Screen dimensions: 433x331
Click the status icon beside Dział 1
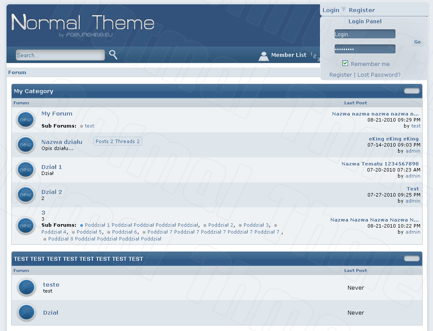click(25, 170)
